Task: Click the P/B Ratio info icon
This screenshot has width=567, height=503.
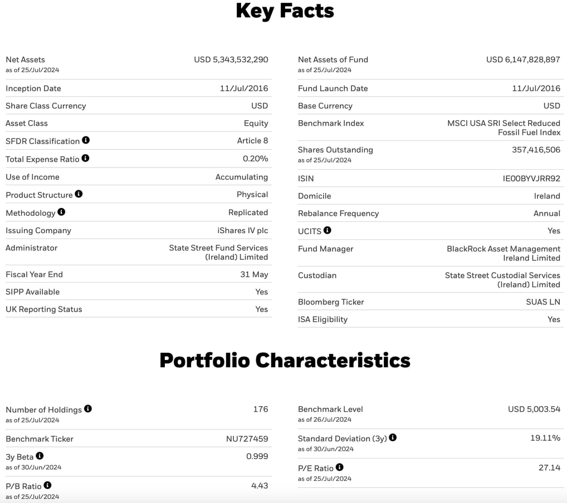Action: click(x=47, y=485)
